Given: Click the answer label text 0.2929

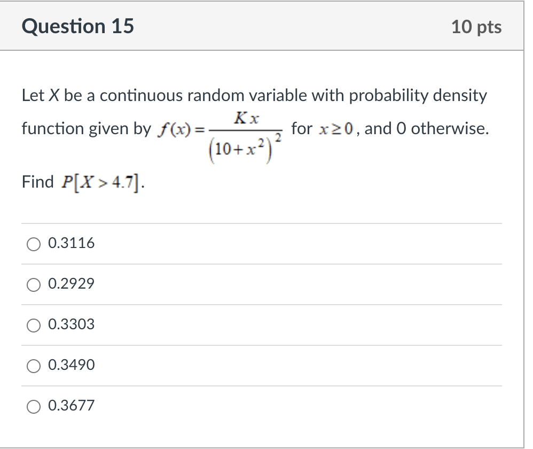Looking at the screenshot, I should pos(71,284).
